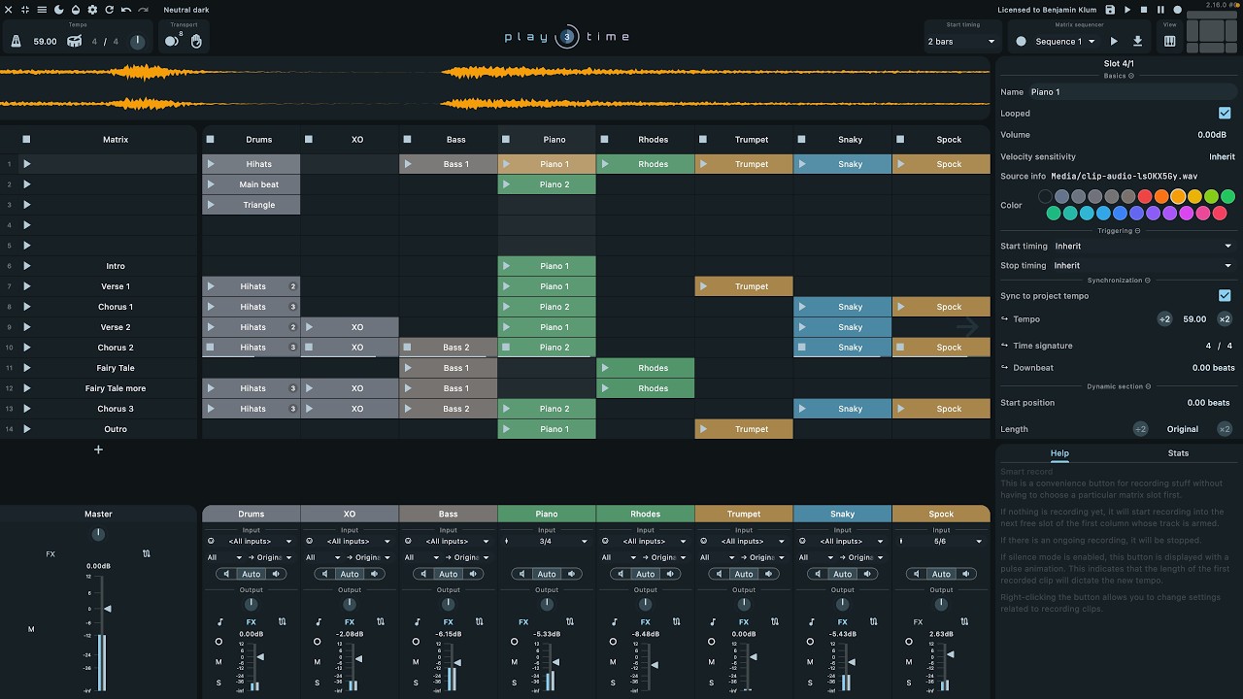Click the tap tempo drum icon

tap(74, 42)
